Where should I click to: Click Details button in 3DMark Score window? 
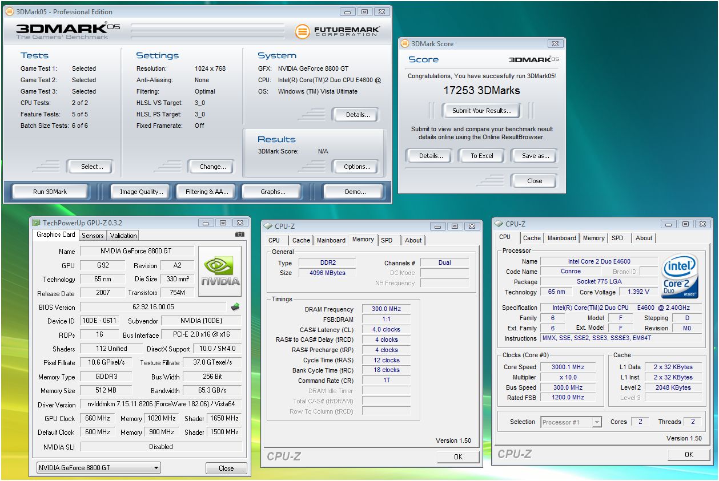click(x=431, y=156)
